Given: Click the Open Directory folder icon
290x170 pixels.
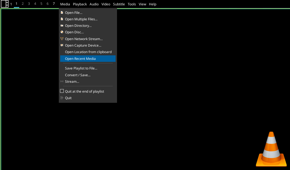Looking at the screenshot, I should [x=62, y=25].
